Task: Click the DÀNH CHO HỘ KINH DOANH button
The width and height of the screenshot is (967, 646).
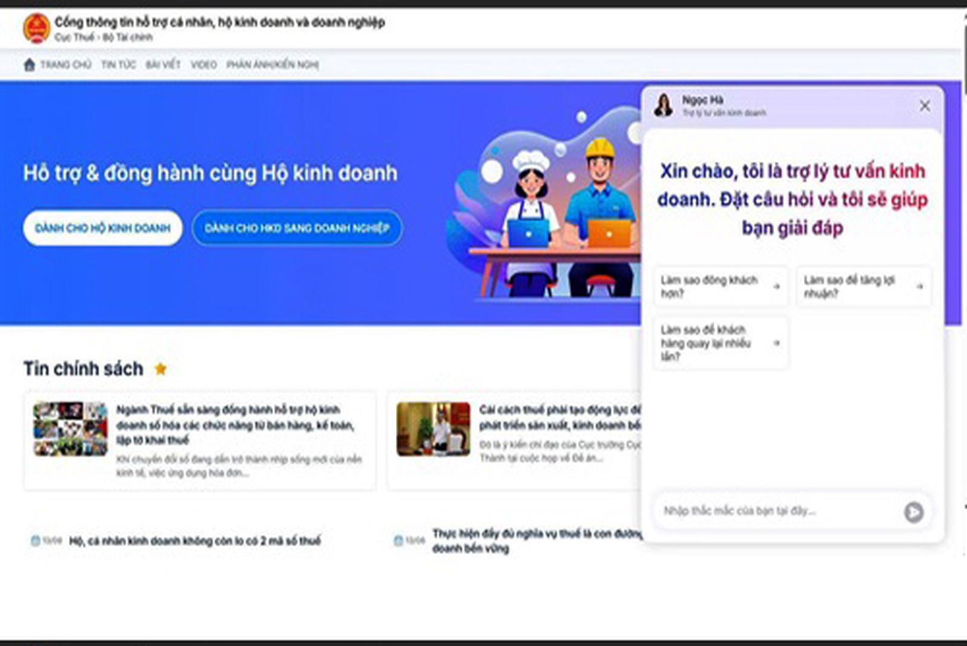Action: (x=103, y=228)
